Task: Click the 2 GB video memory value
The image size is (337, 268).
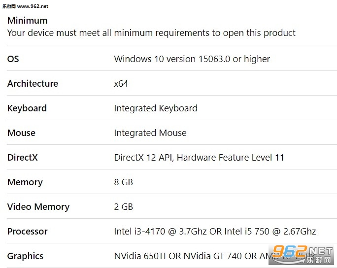Action: click(123, 206)
